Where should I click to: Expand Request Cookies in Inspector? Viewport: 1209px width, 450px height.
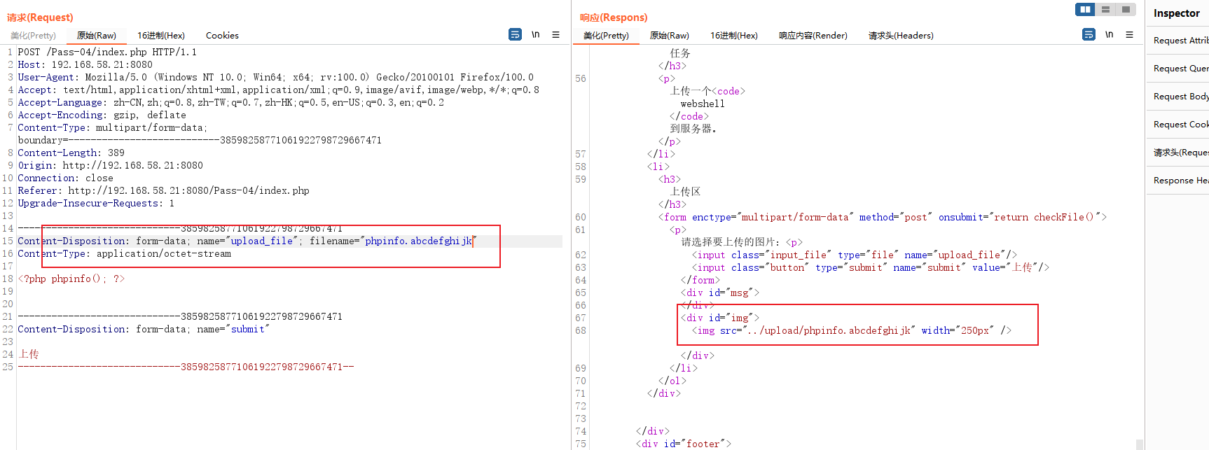point(1180,125)
